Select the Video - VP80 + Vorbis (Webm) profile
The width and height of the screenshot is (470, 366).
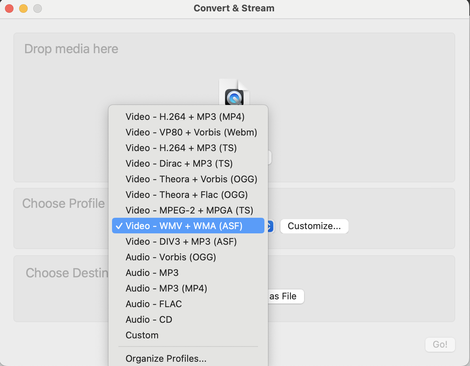191,132
